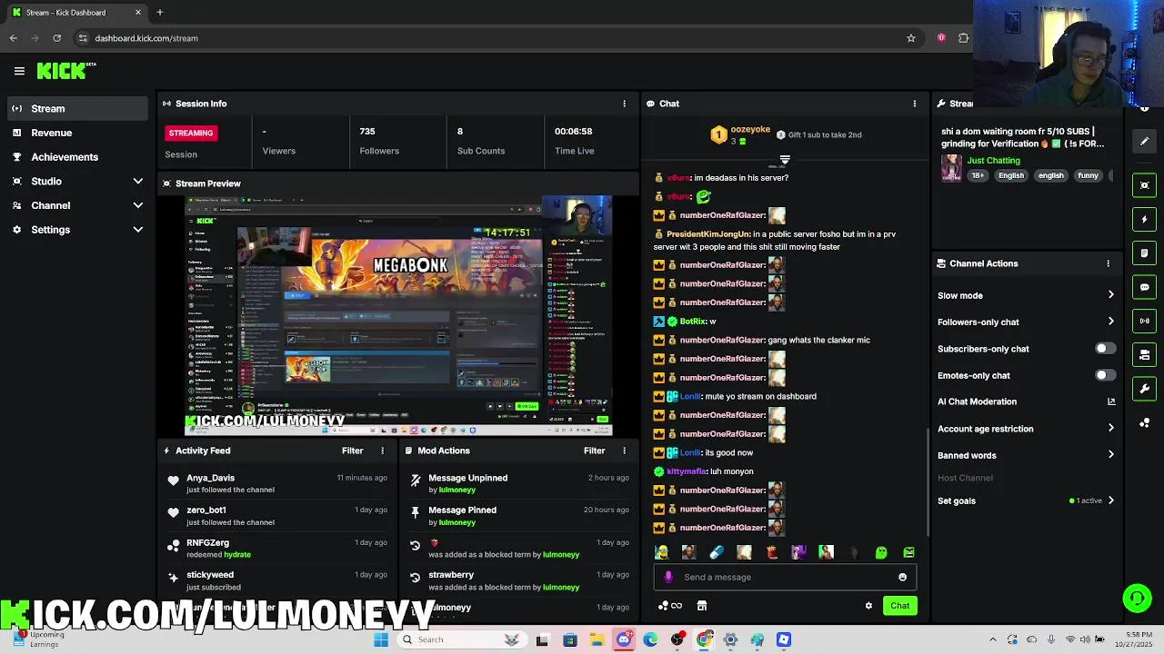The width and height of the screenshot is (1164, 654).
Task: Click the wrench icon in right toolbar
Action: 1145,389
